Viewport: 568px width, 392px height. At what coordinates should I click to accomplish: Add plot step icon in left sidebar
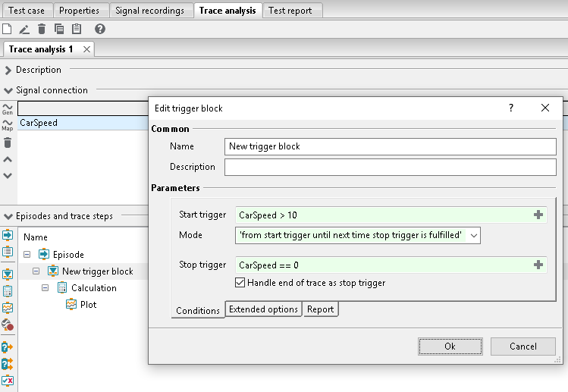click(8, 308)
